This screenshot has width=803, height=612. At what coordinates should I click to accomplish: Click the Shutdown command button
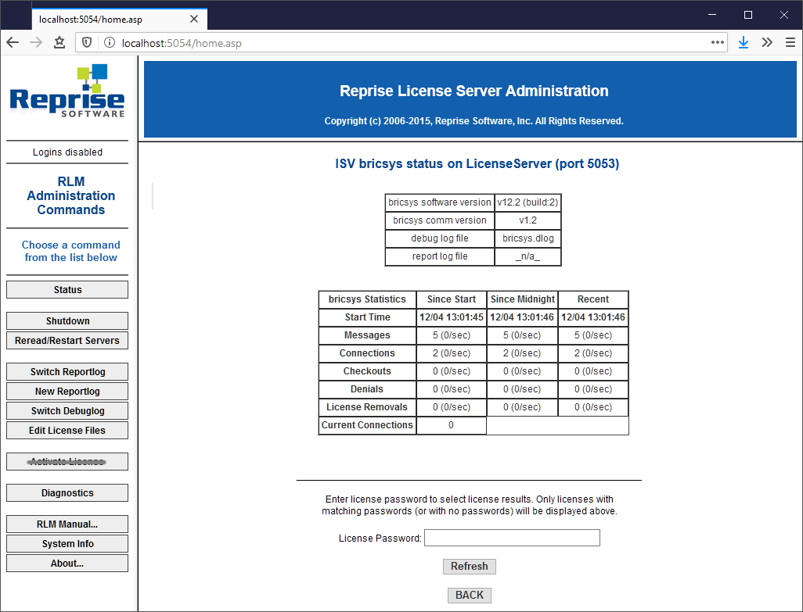(67, 321)
